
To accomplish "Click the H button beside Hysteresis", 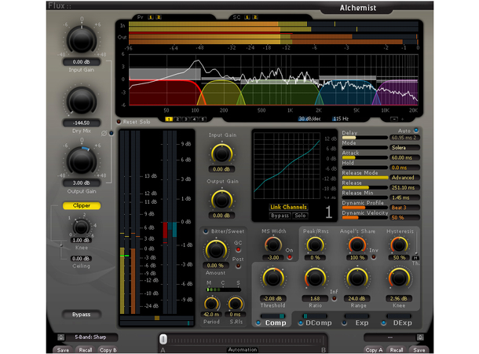I will click(x=415, y=258).
